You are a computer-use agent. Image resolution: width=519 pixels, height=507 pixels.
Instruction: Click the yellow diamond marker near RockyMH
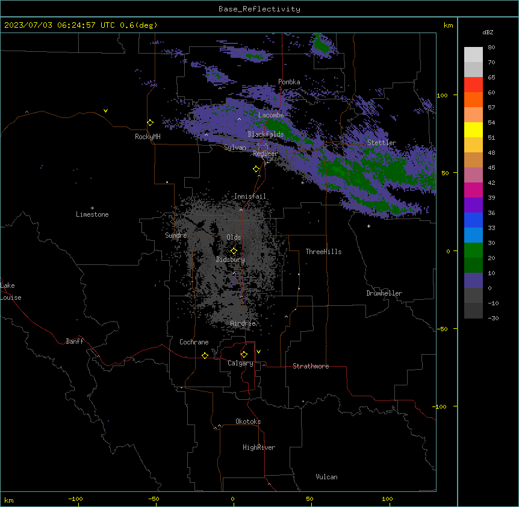coord(150,123)
